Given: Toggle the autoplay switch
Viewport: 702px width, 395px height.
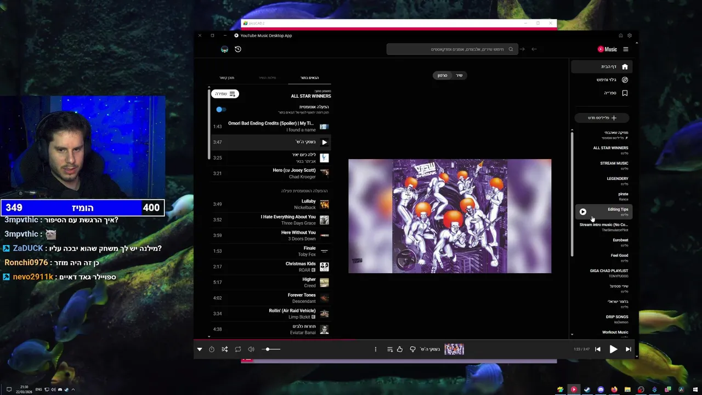Looking at the screenshot, I should pyautogui.click(x=220, y=109).
